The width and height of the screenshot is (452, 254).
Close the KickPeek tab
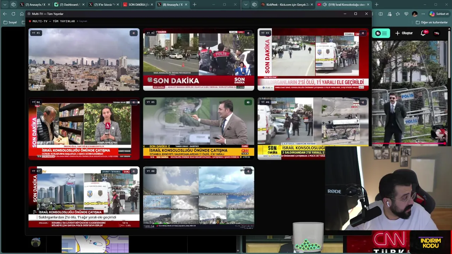click(x=312, y=5)
